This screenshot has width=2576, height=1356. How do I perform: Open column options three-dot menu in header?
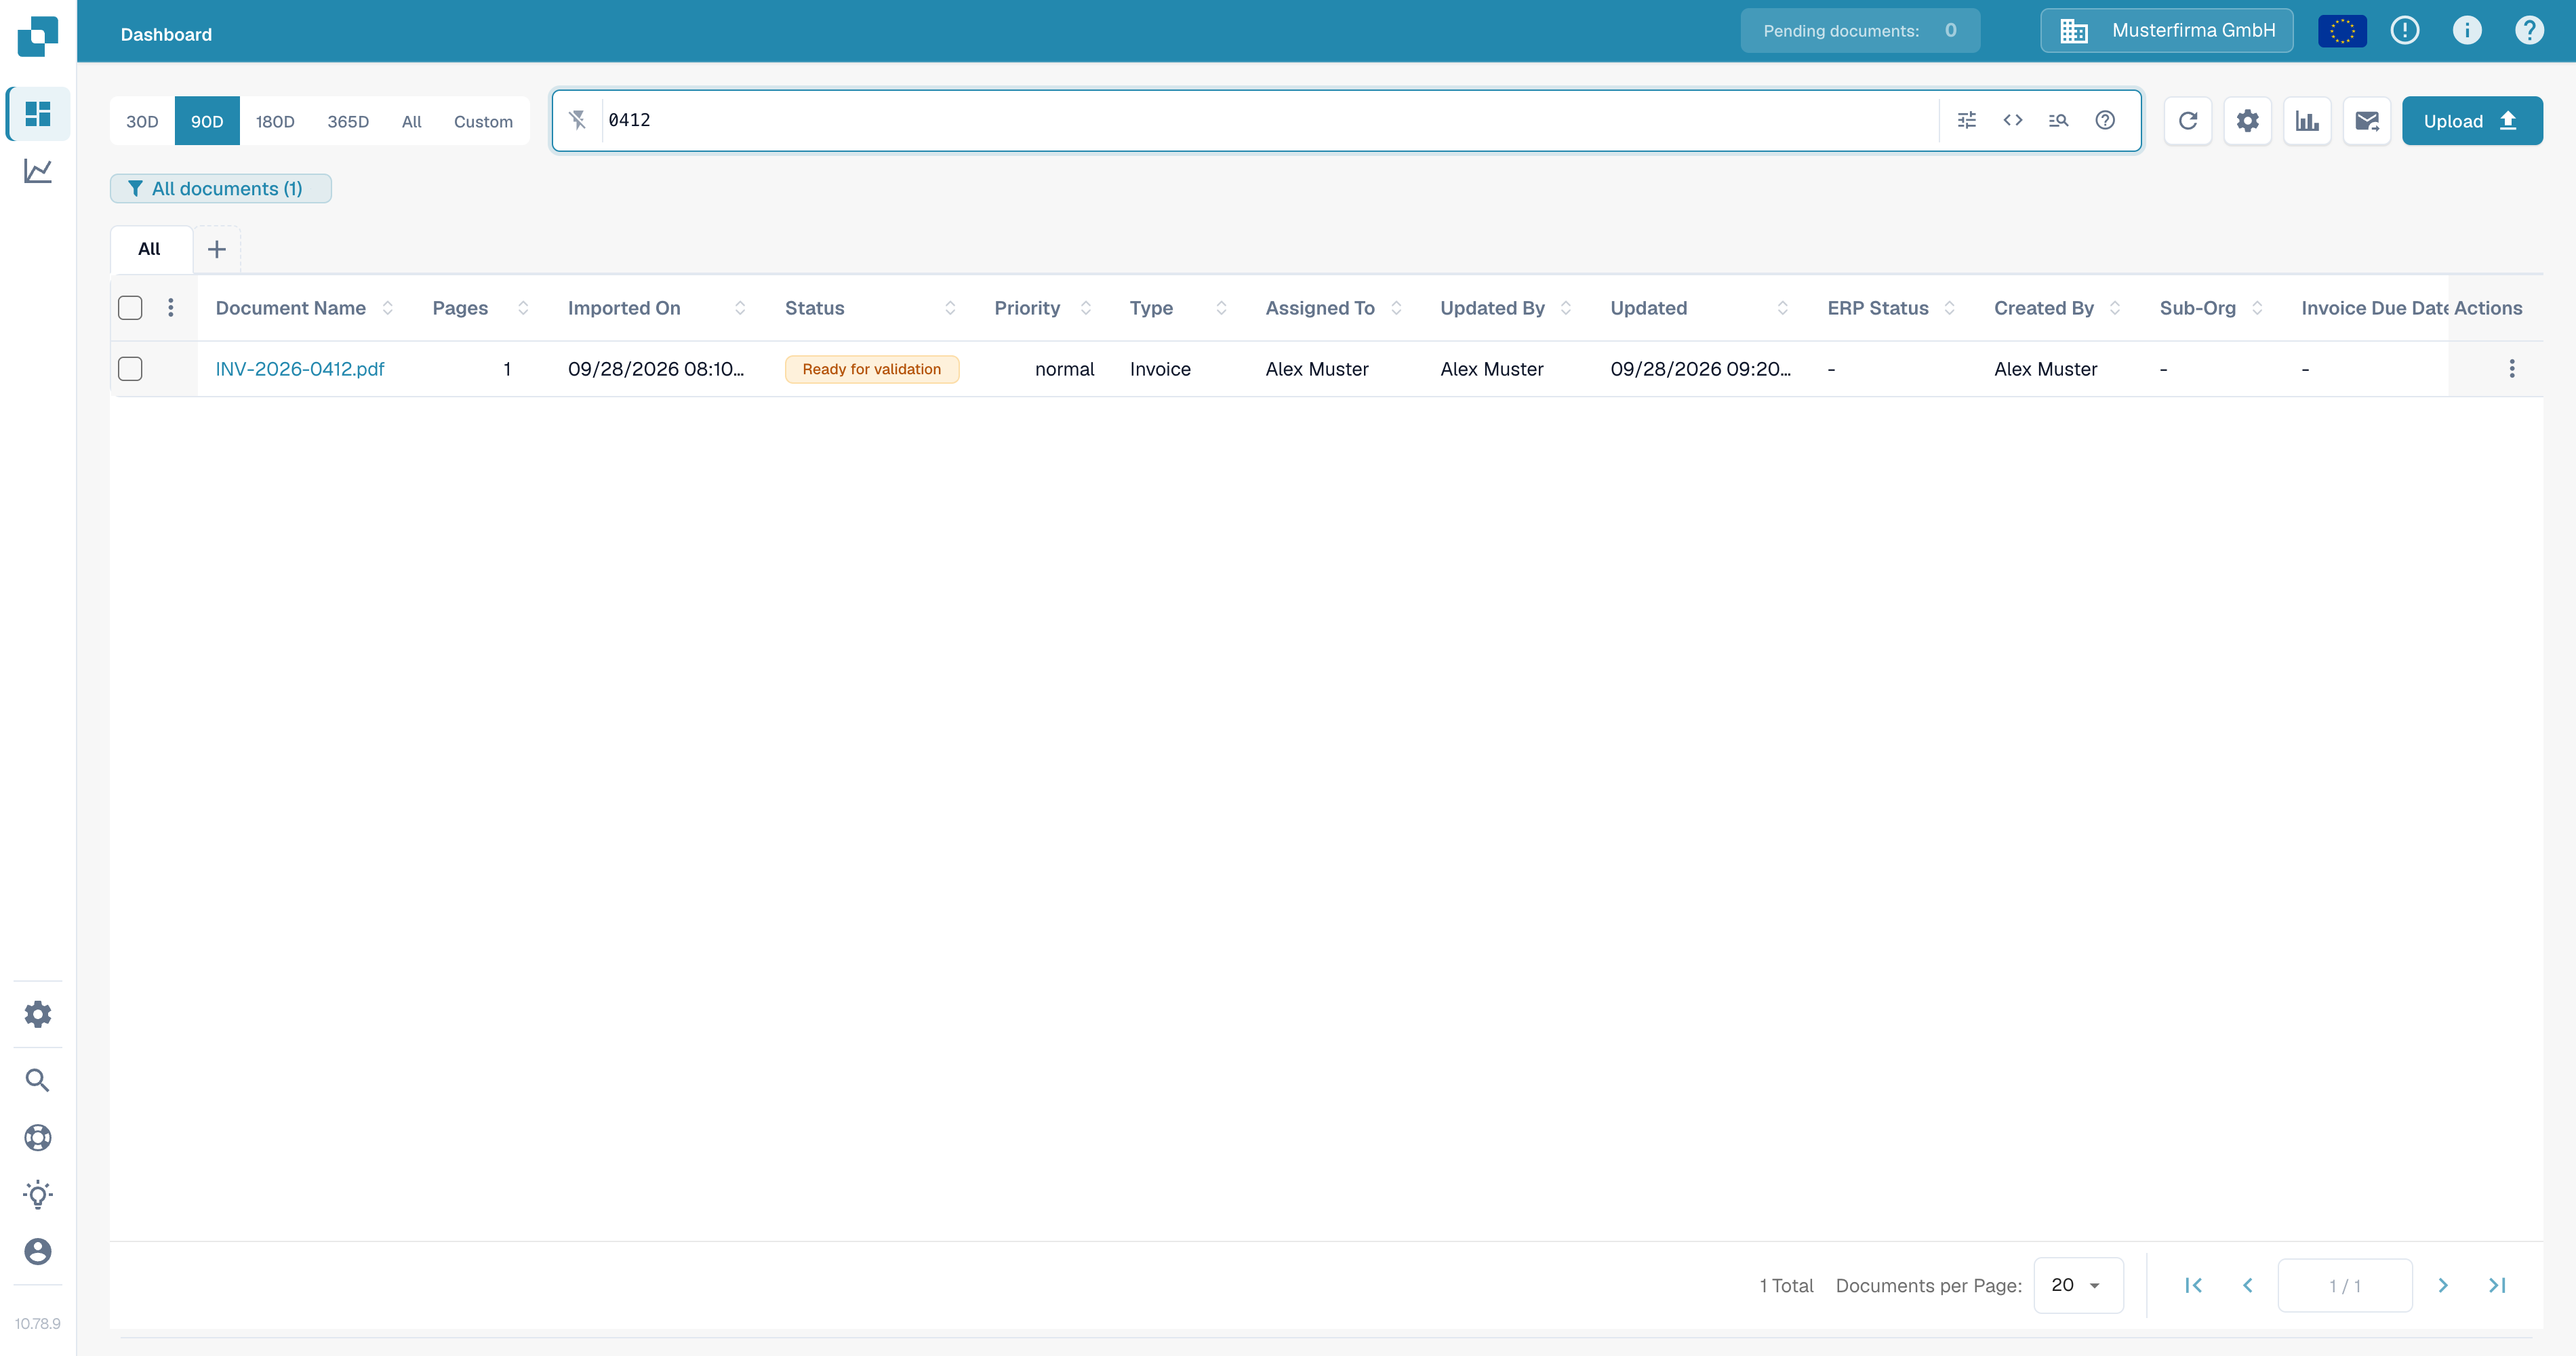pyautogui.click(x=171, y=308)
